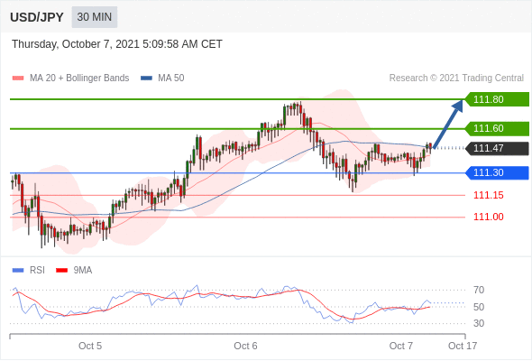Toggle the 9MA legend marker
The width and height of the screenshot is (532, 361).
click(x=61, y=271)
